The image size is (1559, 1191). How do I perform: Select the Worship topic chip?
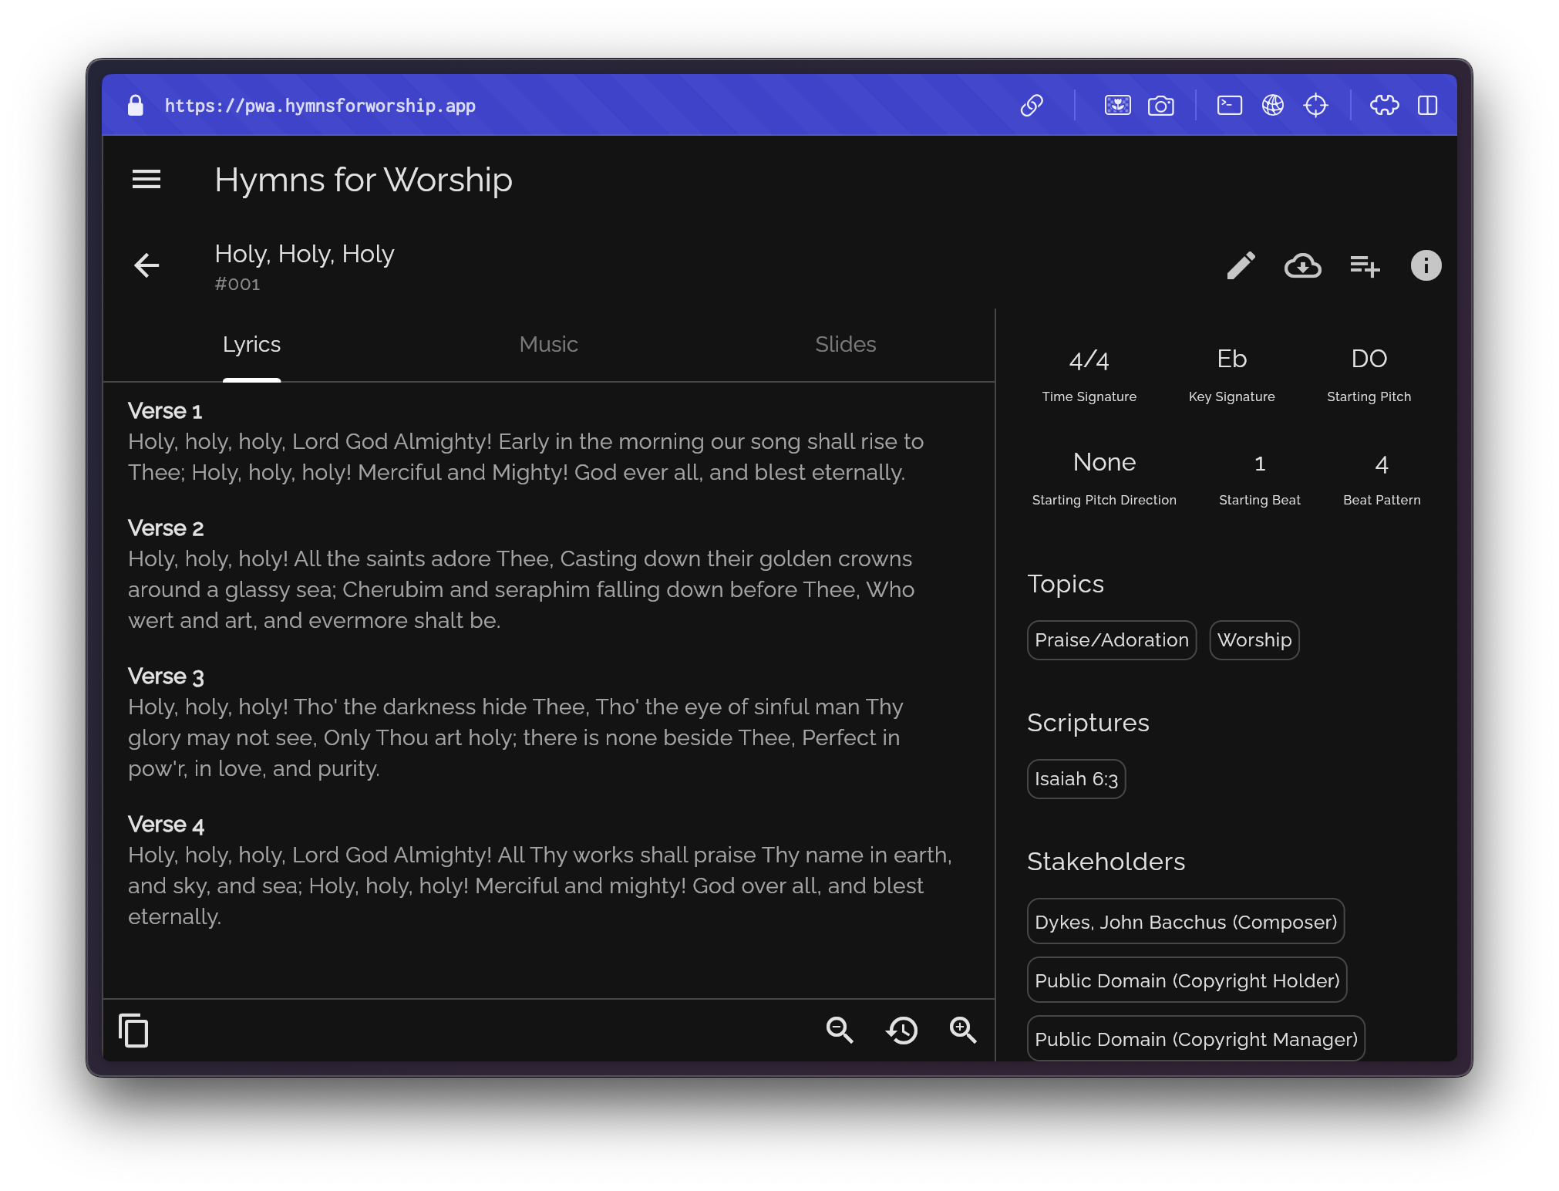pyautogui.click(x=1254, y=640)
